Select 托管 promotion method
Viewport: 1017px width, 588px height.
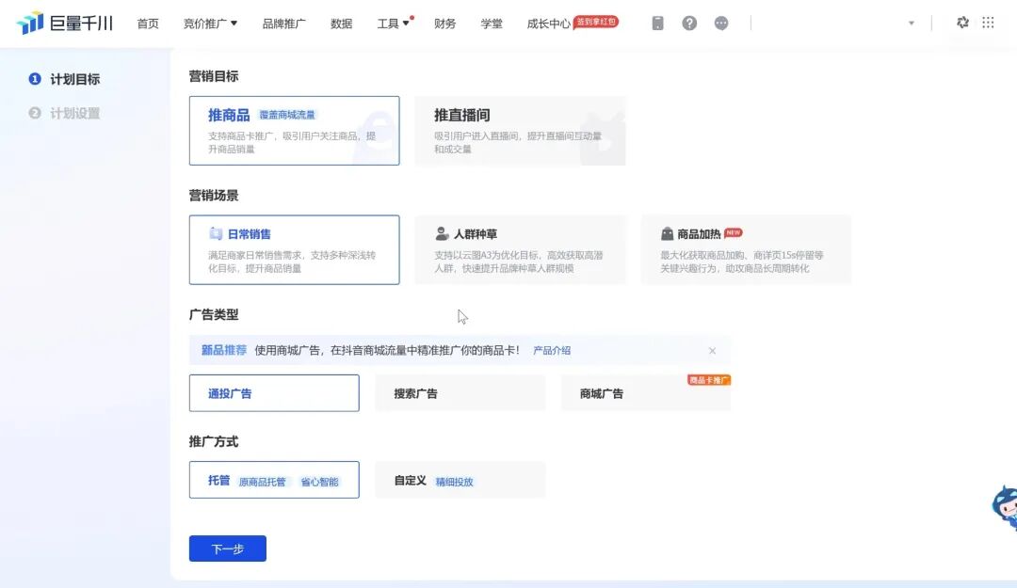pos(274,481)
